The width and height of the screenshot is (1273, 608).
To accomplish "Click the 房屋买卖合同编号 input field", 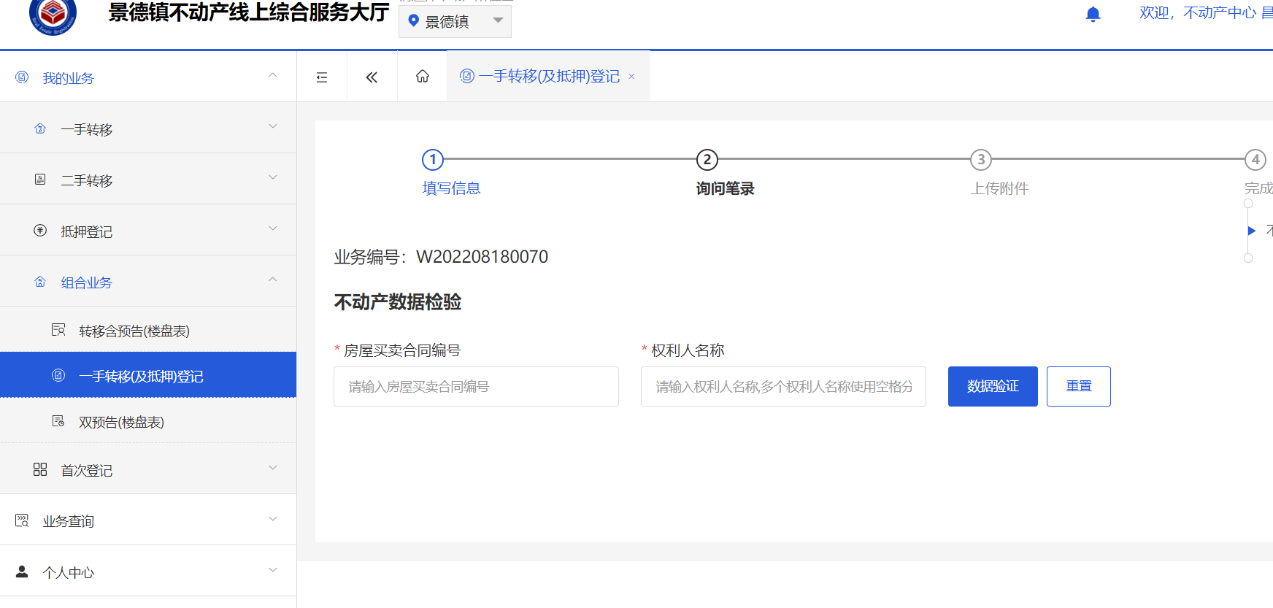I will [x=476, y=386].
